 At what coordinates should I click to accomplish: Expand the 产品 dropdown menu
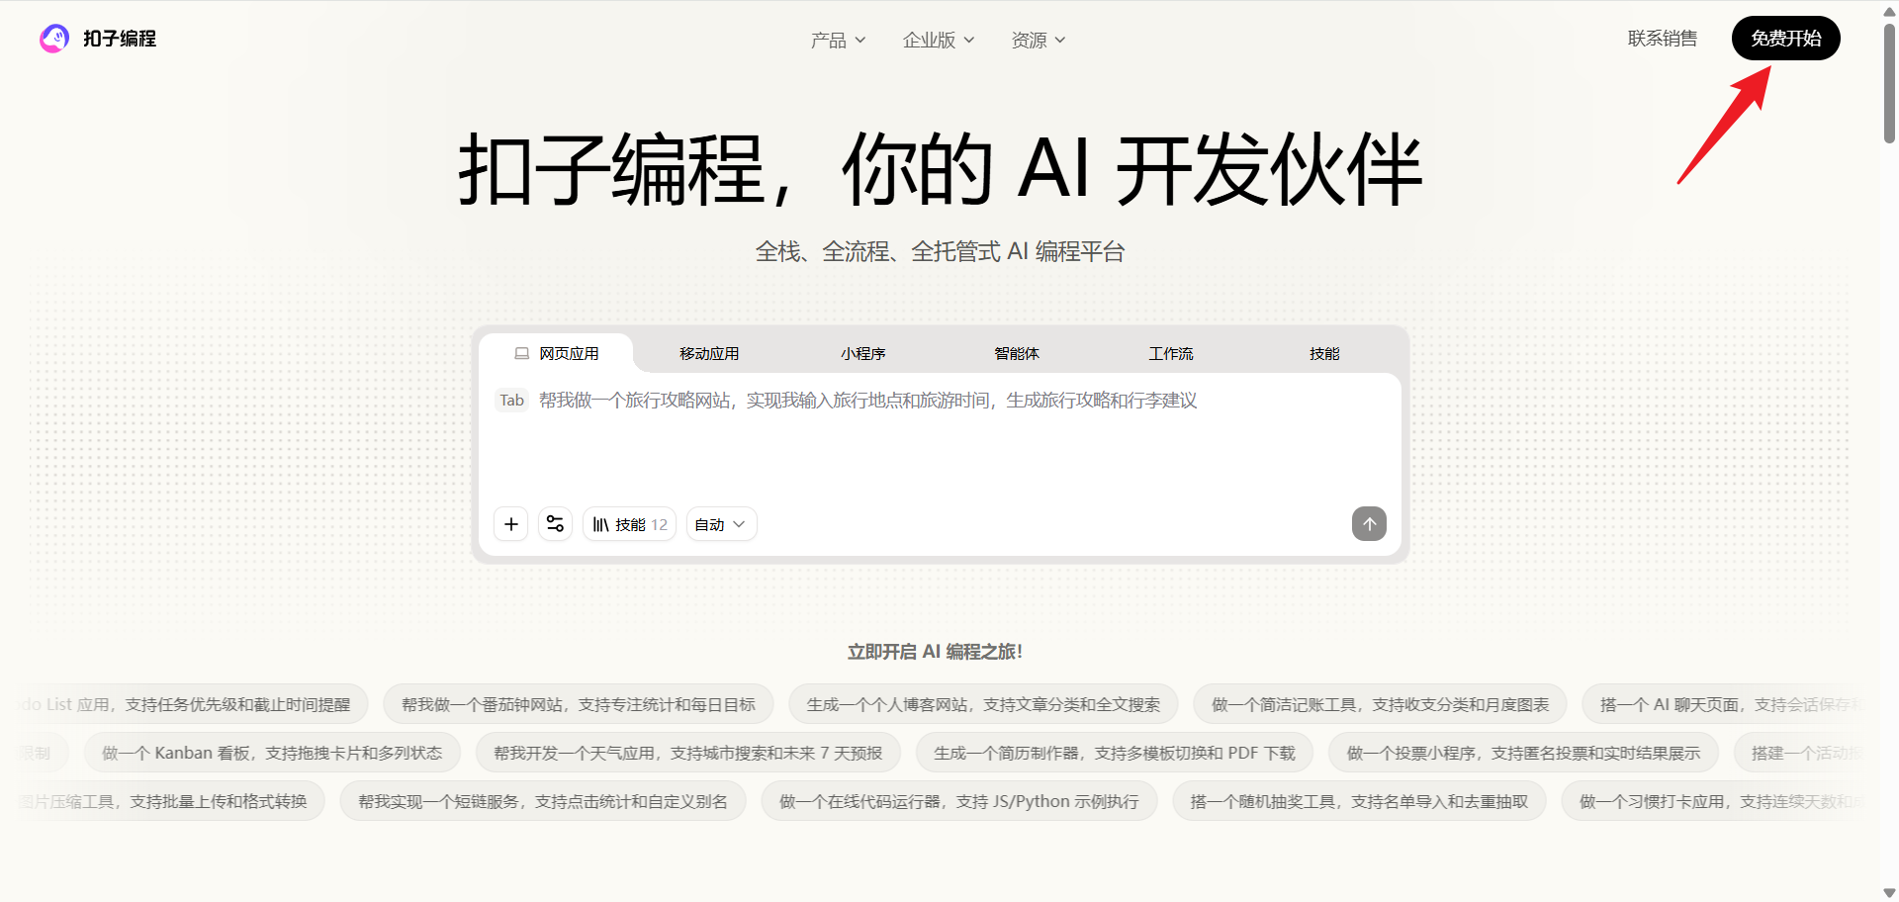838,40
